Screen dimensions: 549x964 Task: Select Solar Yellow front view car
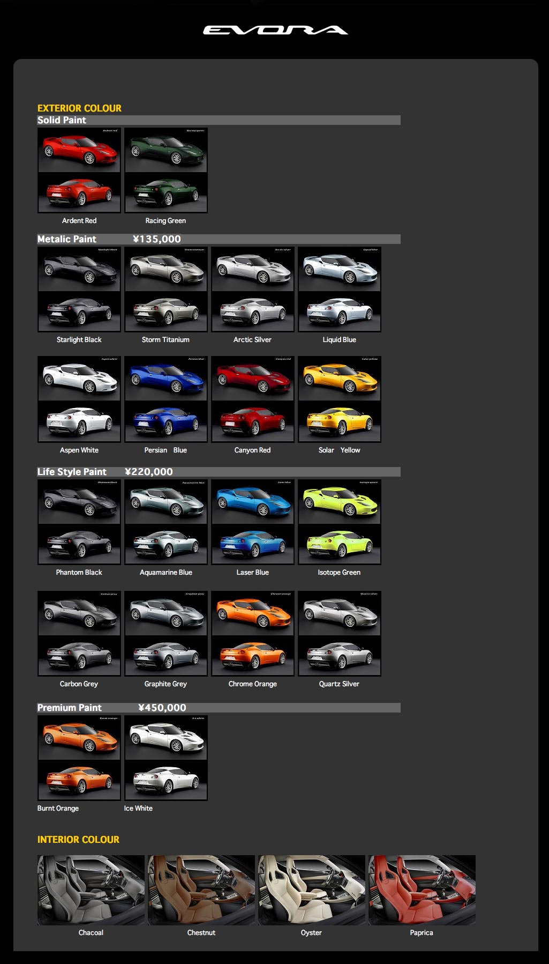tap(340, 379)
